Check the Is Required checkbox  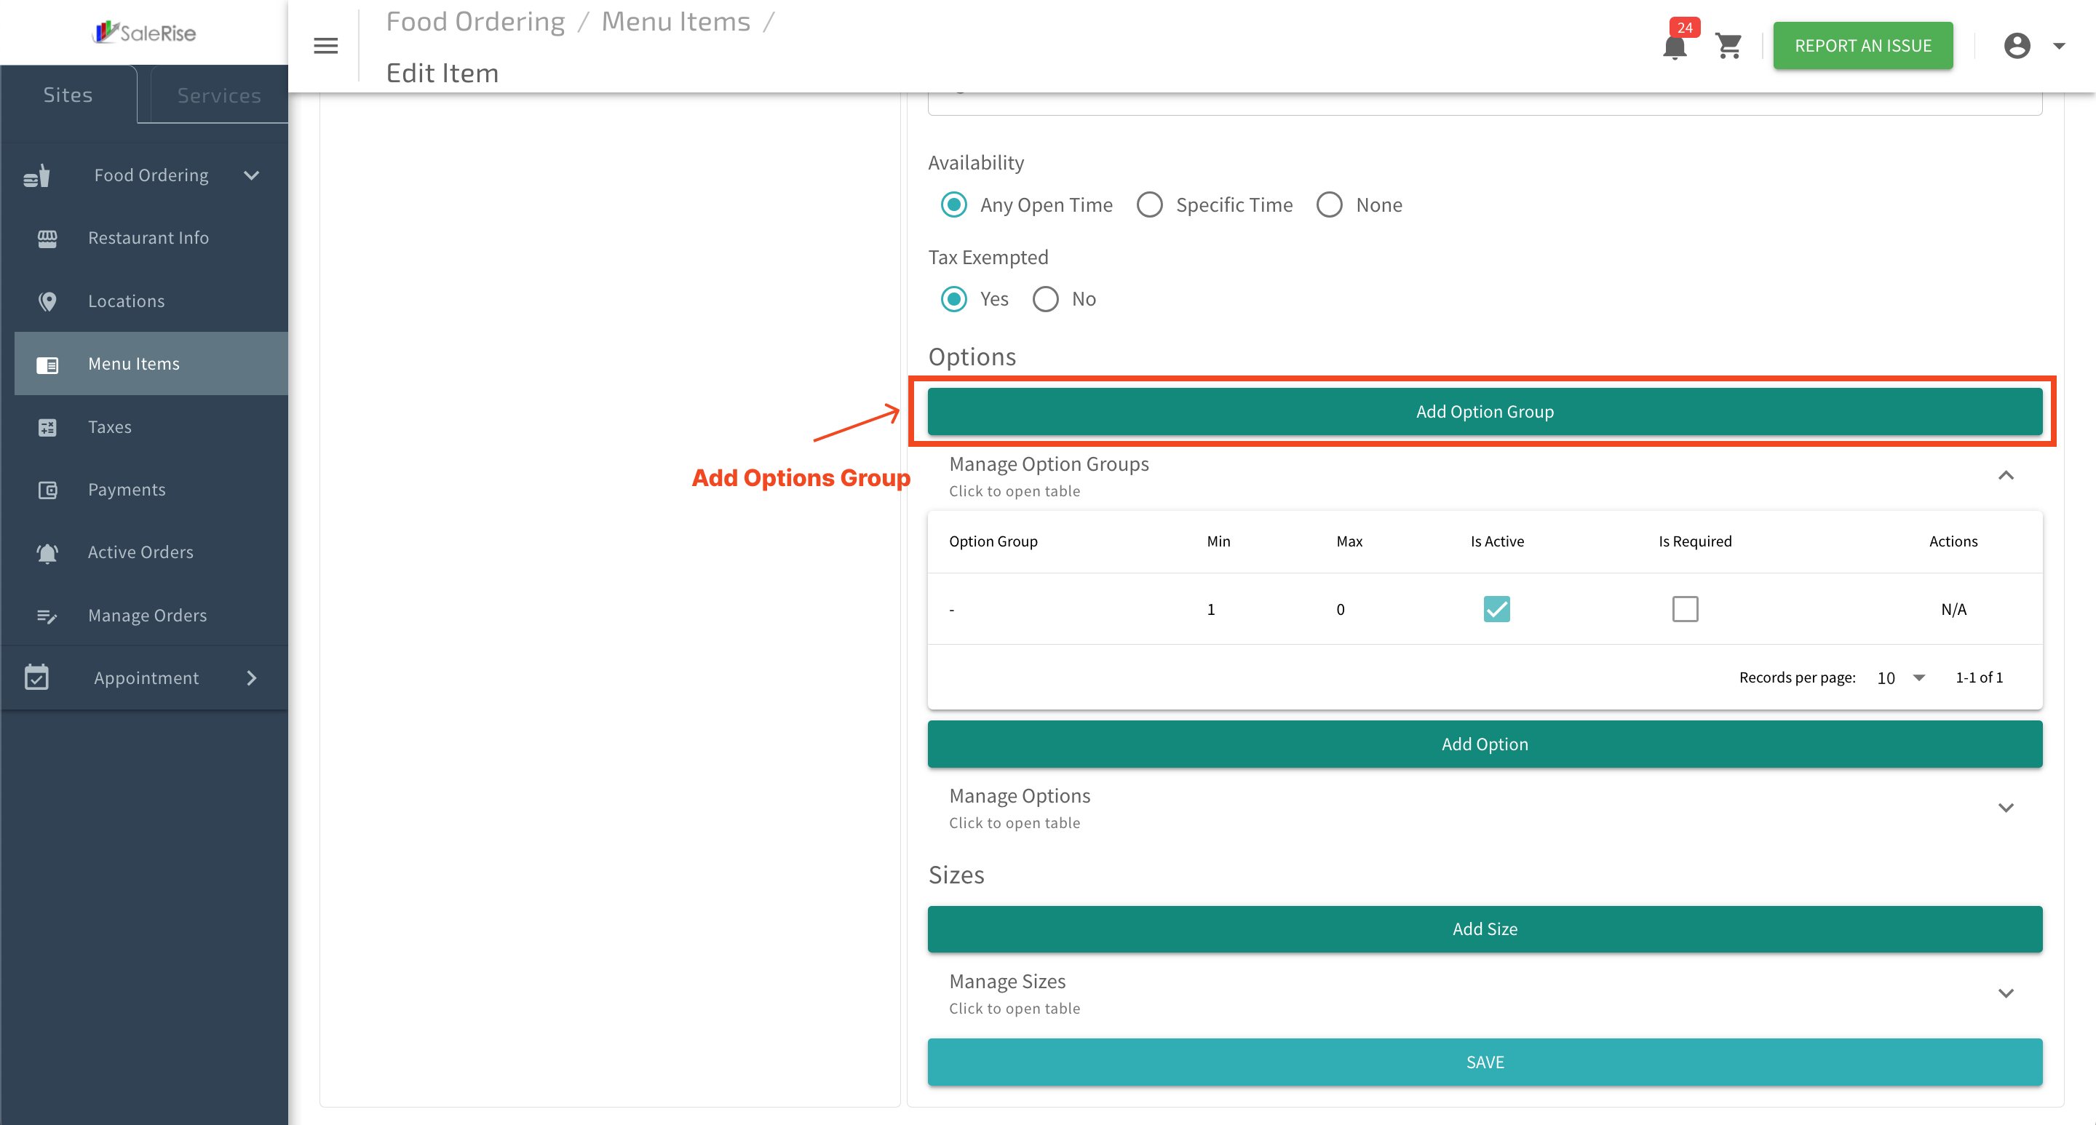(x=1684, y=609)
